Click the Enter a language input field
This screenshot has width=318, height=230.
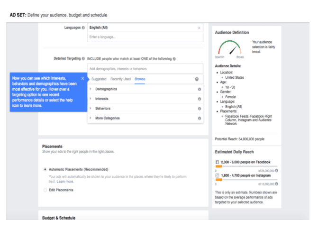pos(145,37)
